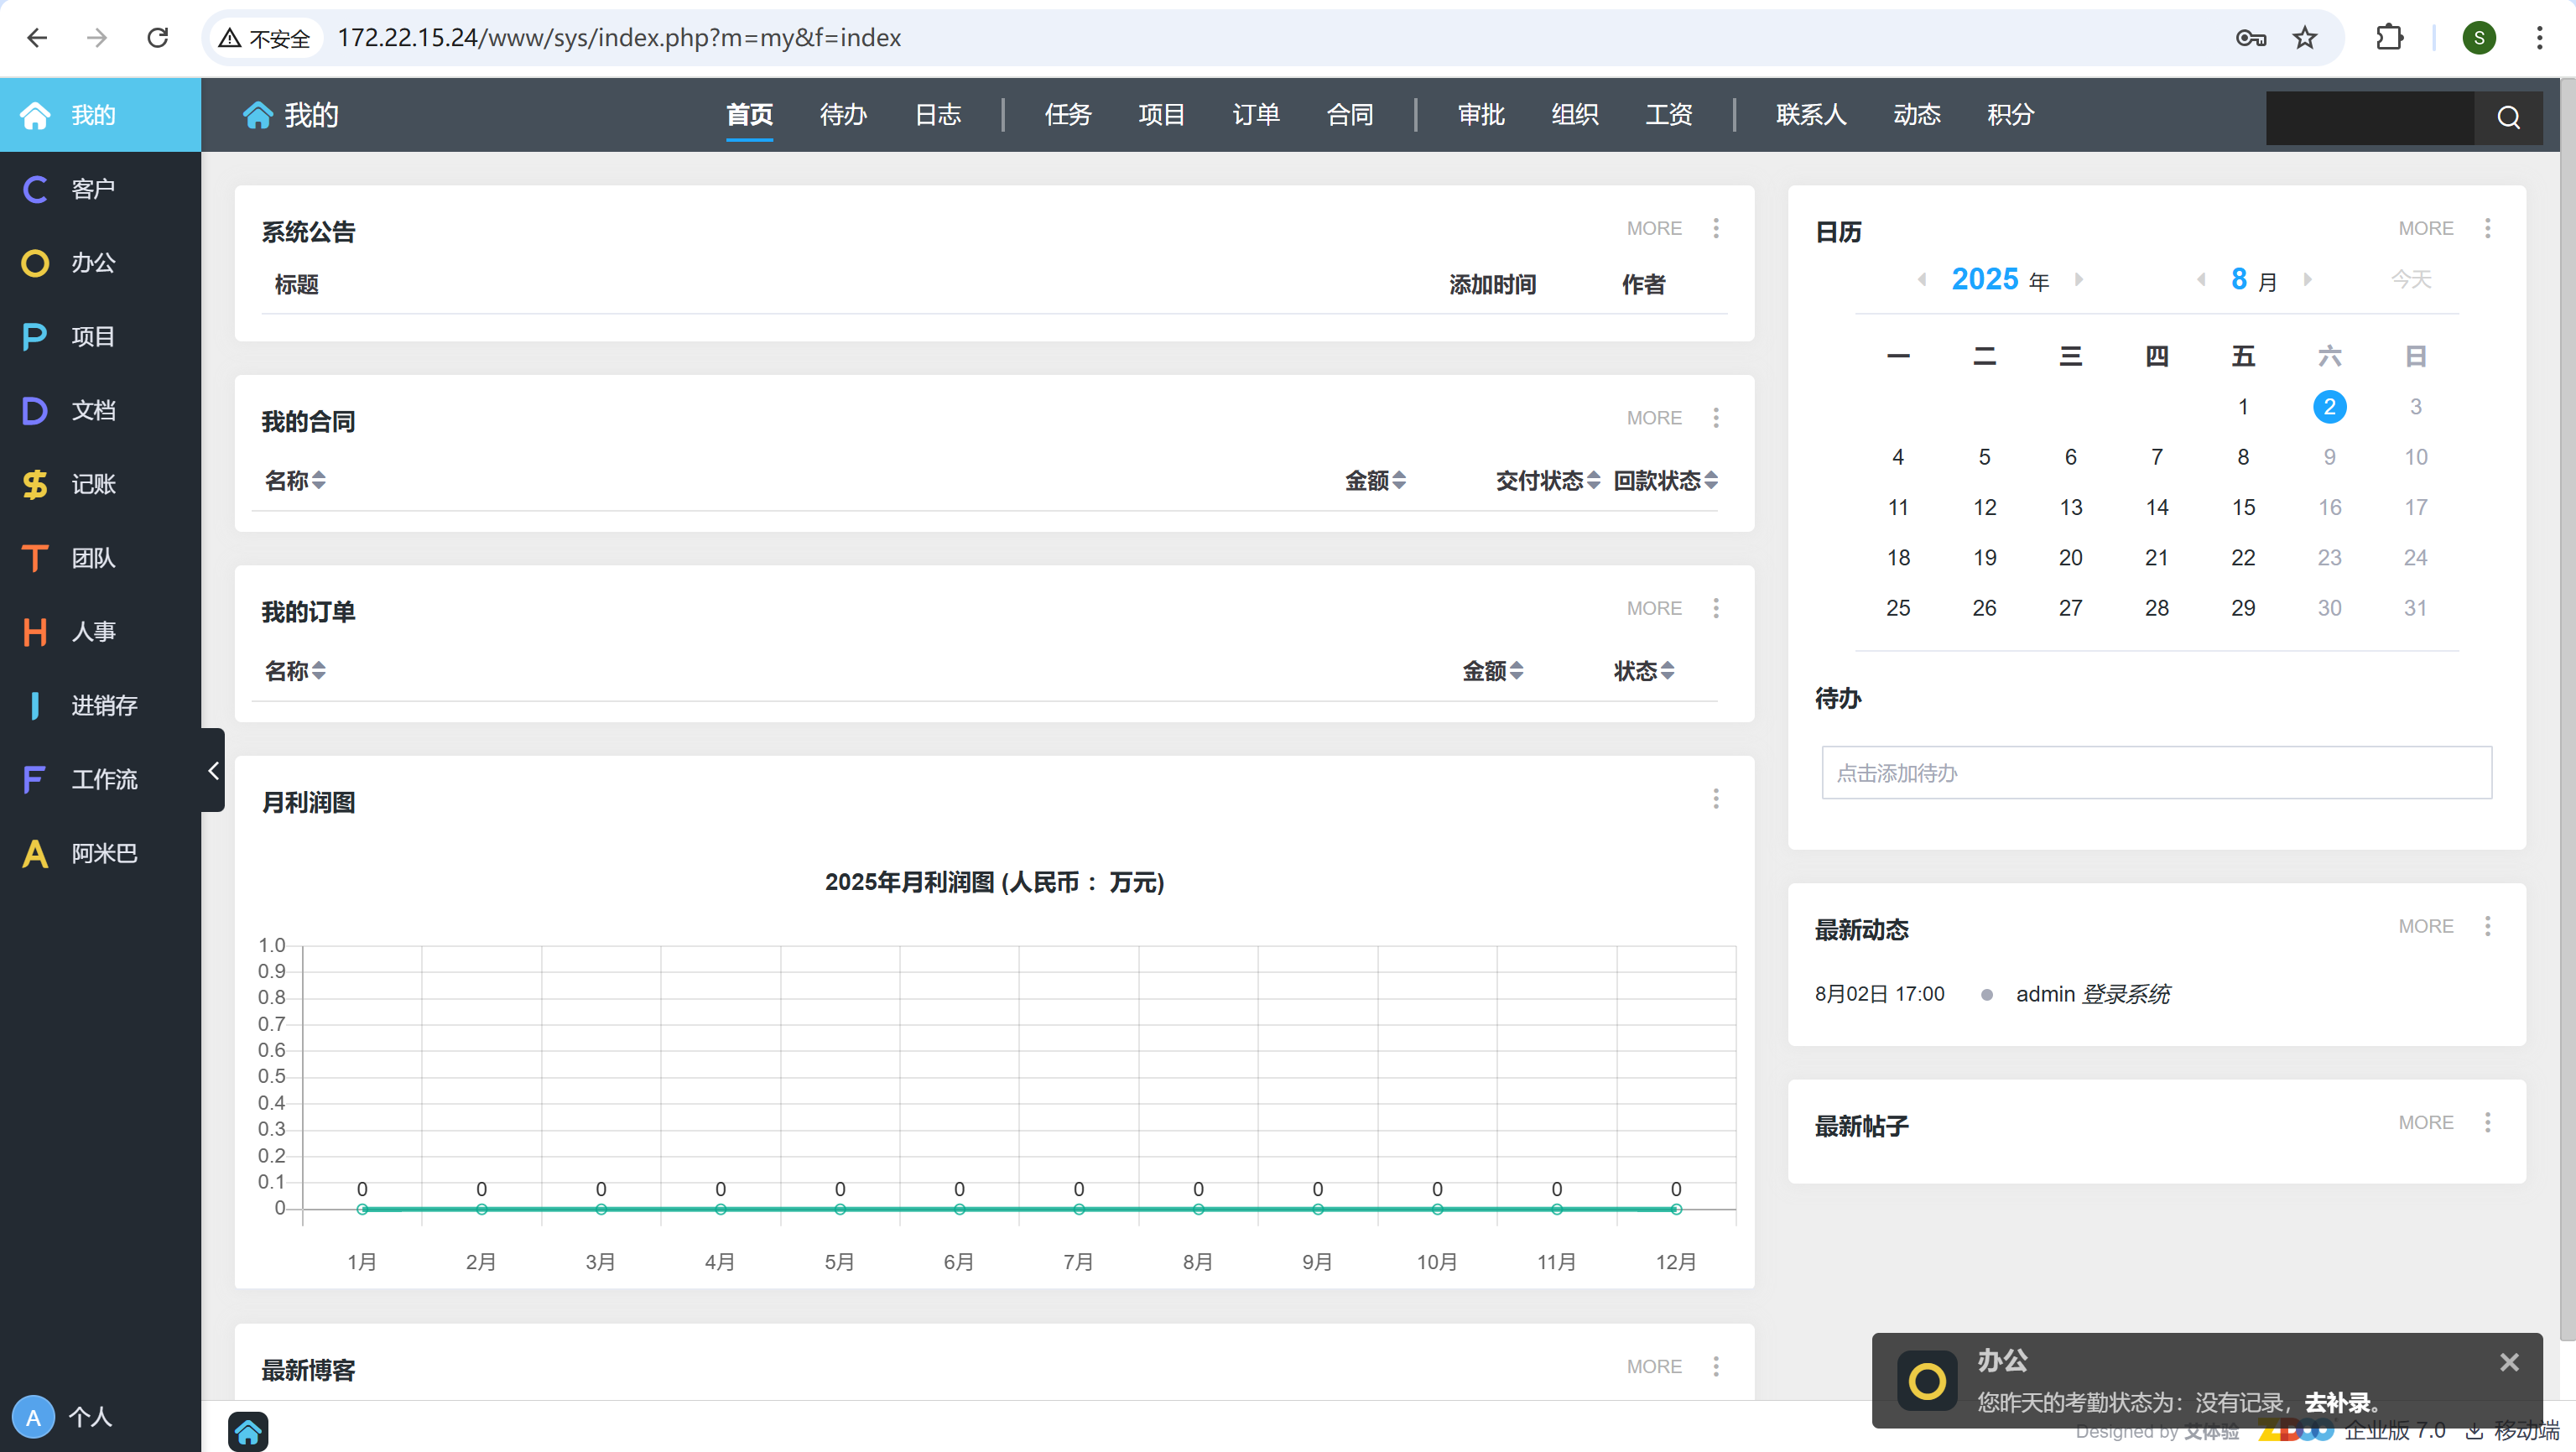Go to next year in calendar
The height and width of the screenshot is (1452, 2576).
(2079, 279)
